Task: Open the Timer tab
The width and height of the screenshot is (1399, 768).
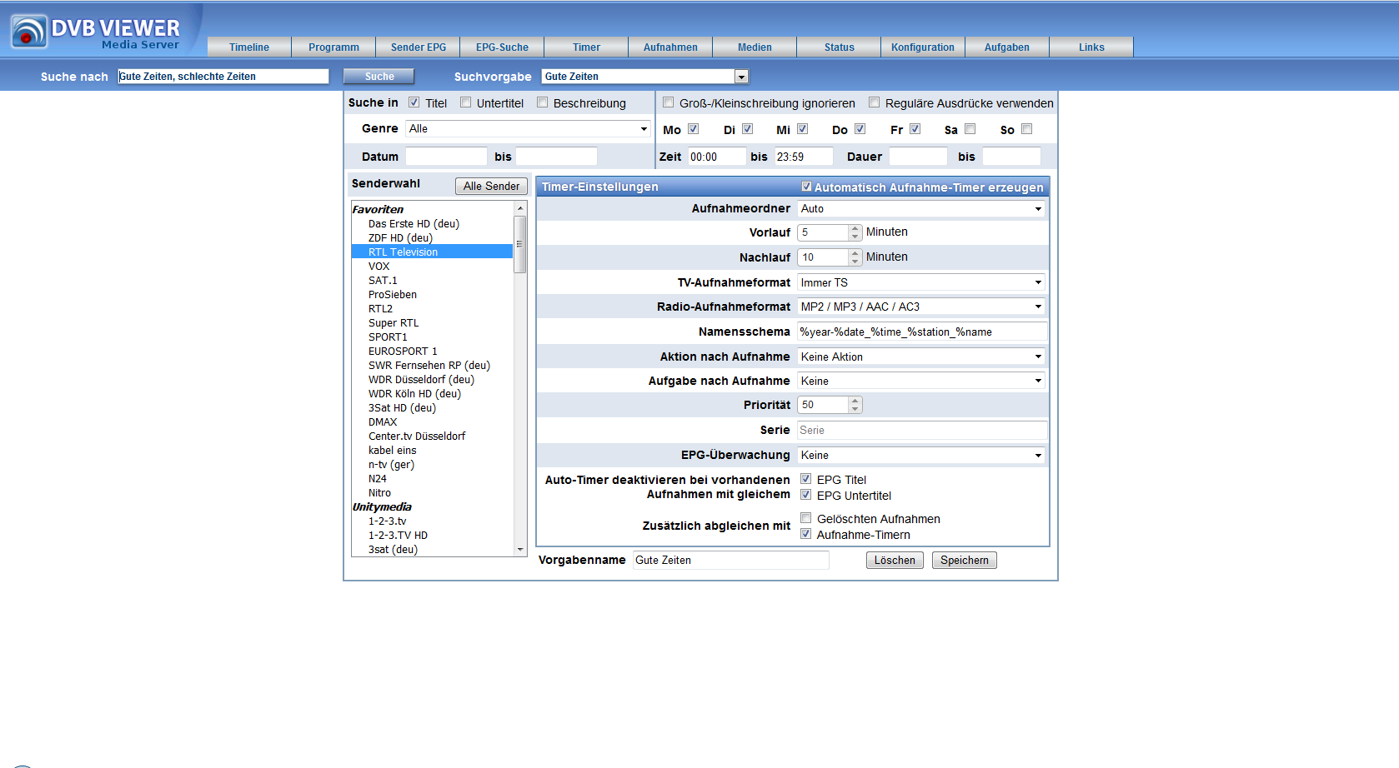Action: click(x=586, y=47)
